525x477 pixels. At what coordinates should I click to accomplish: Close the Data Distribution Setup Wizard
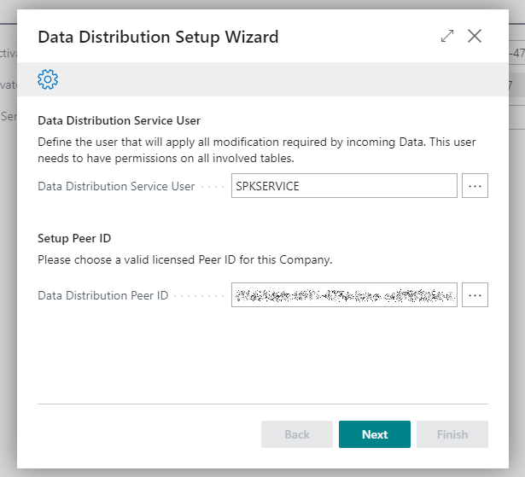click(475, 36)
